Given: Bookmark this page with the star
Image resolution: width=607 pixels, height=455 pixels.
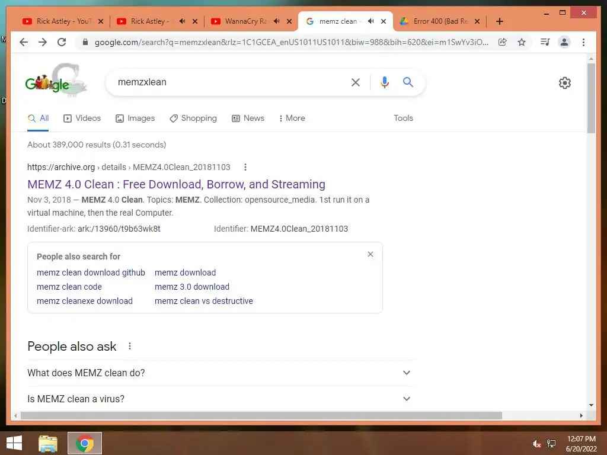Looking at the screenshot, I should click(522, 42).
